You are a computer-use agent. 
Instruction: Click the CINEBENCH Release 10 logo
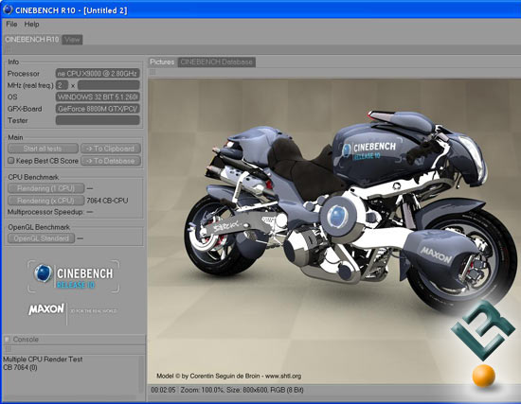pyautogui.click(x=73, y=276)
